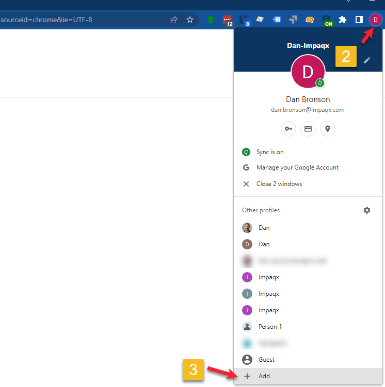Edit profile name with the pencil icon
Screen dimensions: 385x387
pos(367,60)
